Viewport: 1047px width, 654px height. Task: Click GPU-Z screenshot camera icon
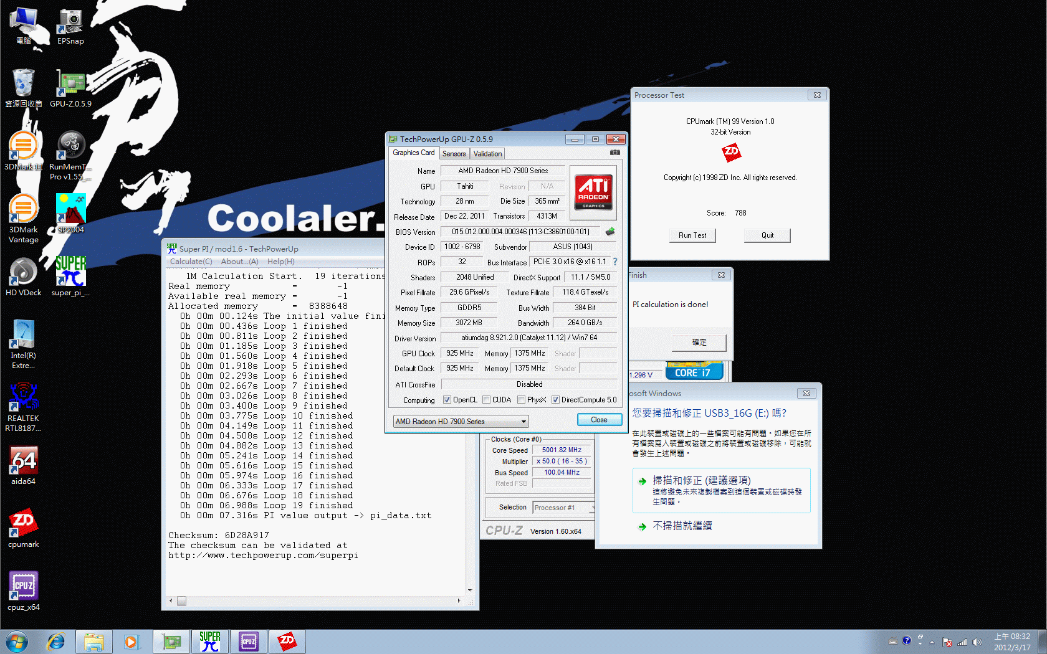(615, 153)
